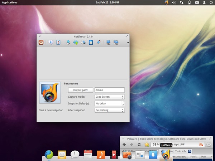Open the blue download arrow app in dock
The width and height of the screenshot is (215, 161).
tap(153, 155)
